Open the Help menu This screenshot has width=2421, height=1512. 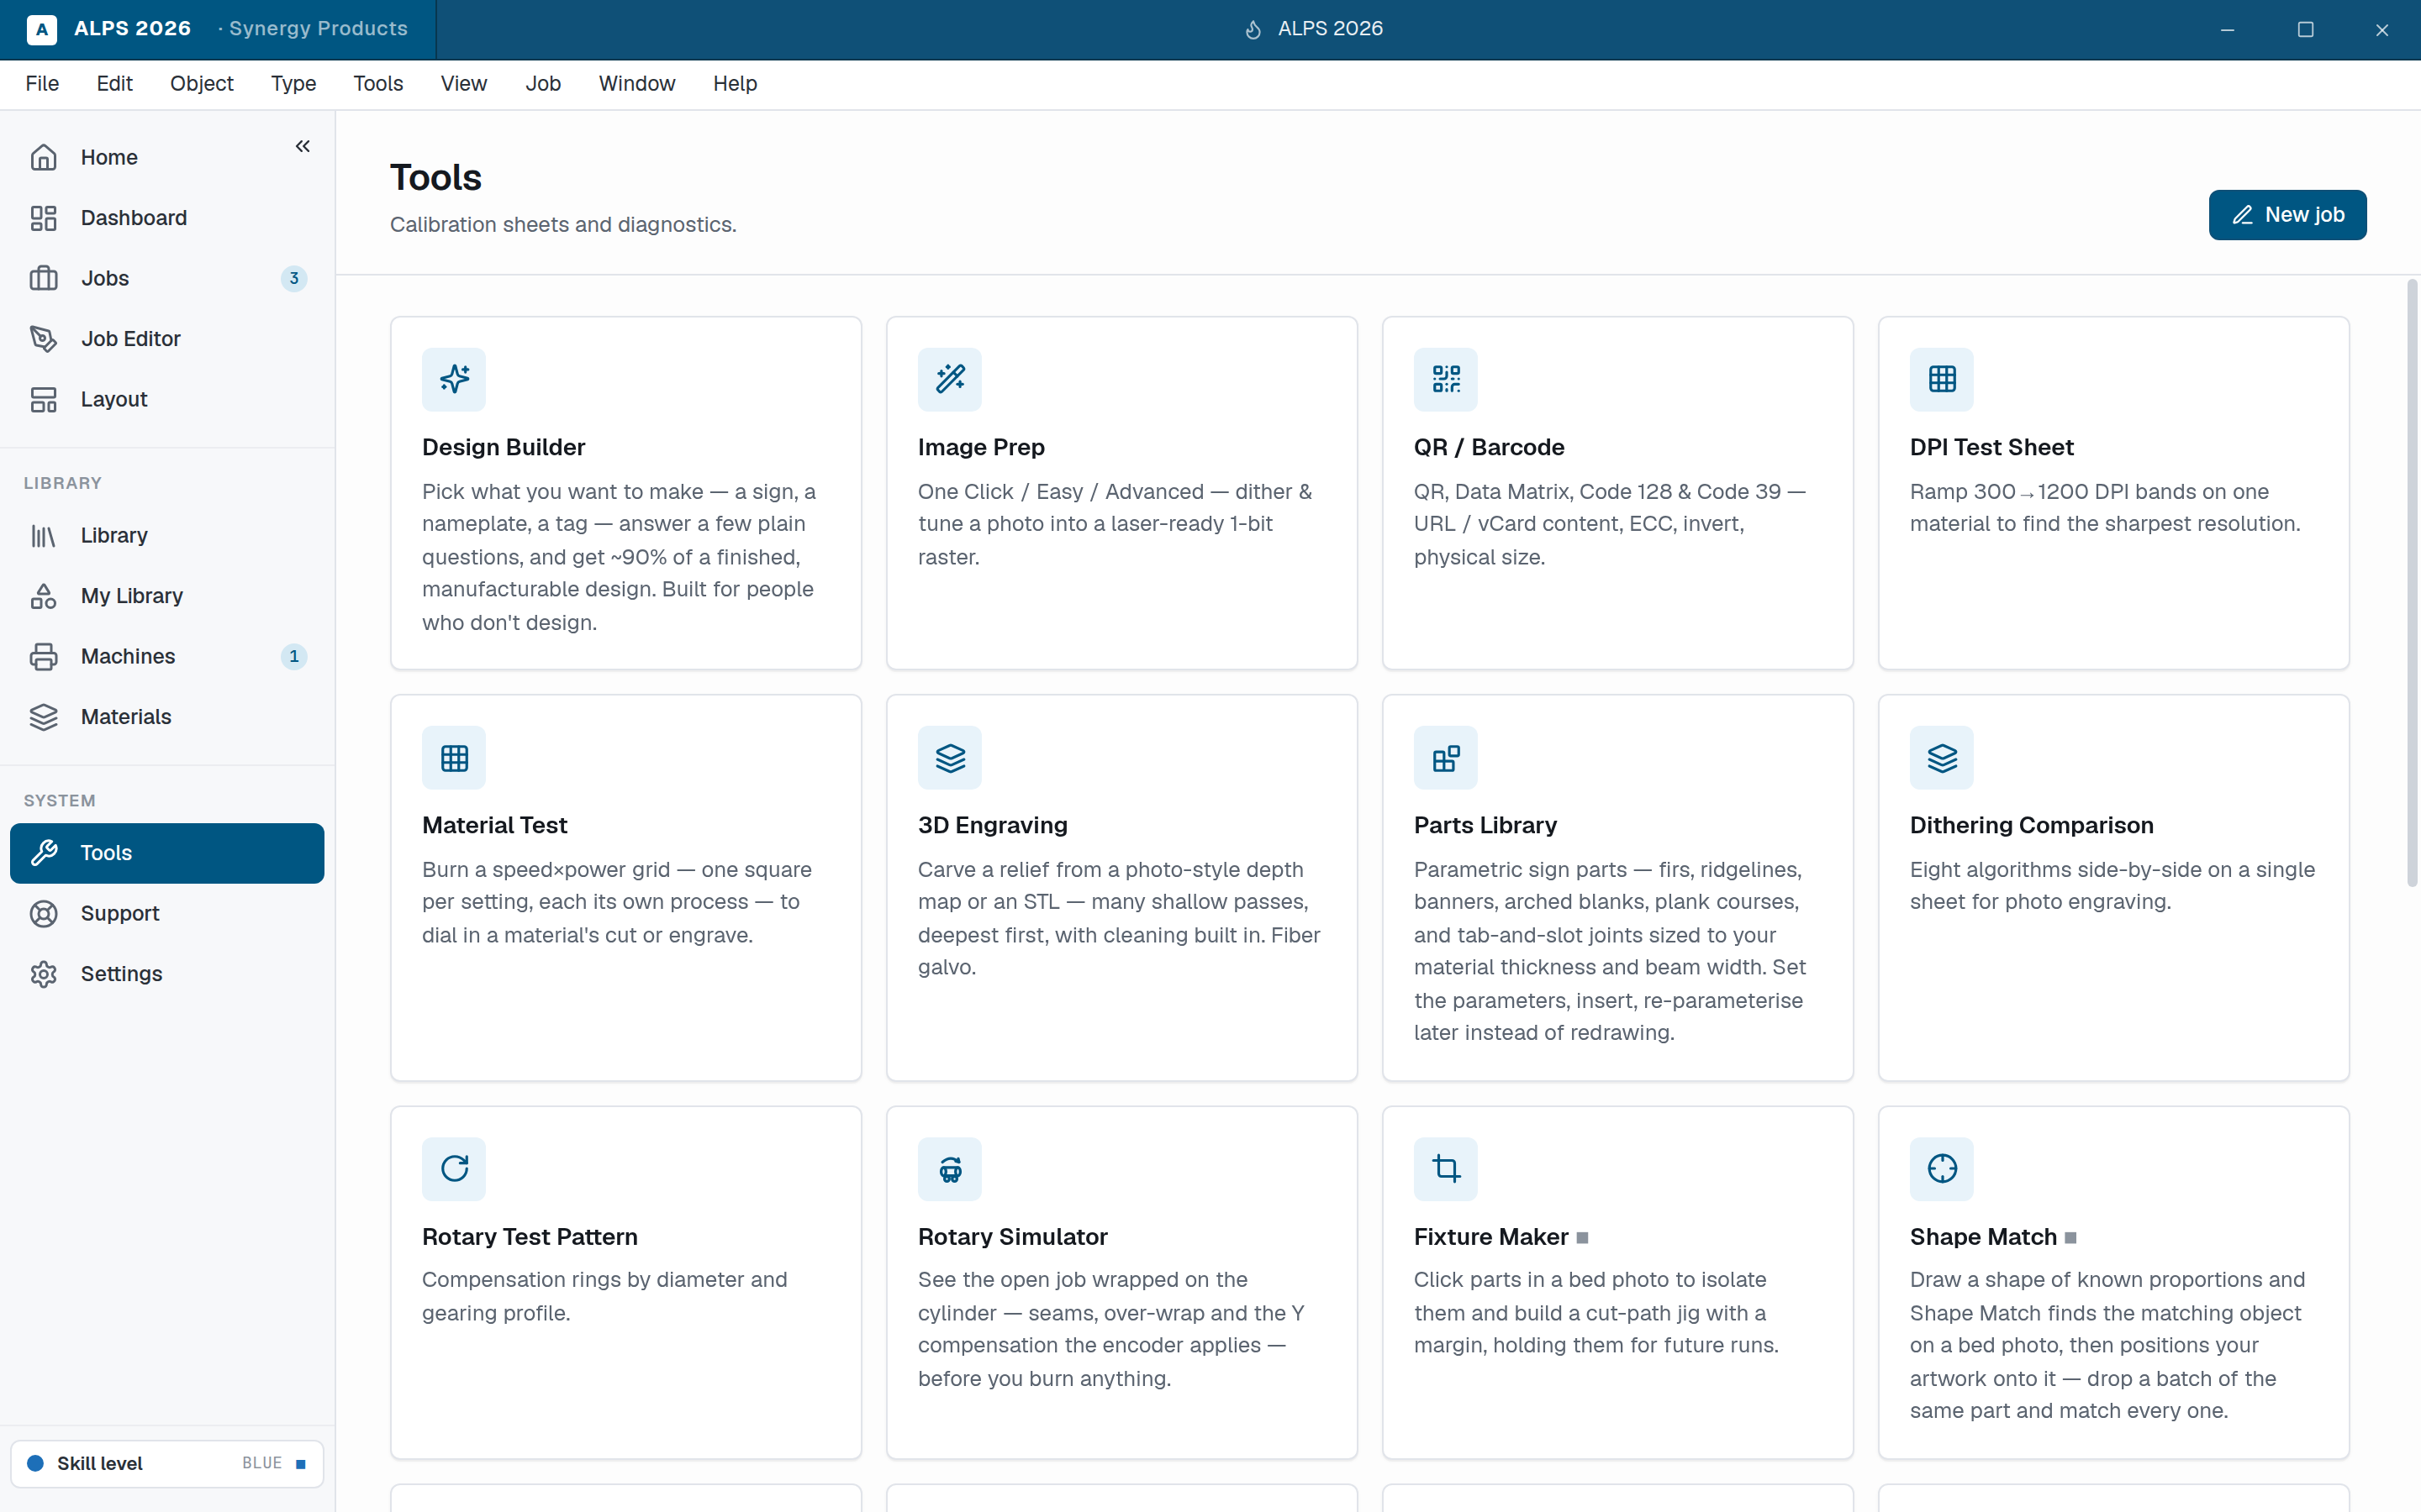(735, 84)
